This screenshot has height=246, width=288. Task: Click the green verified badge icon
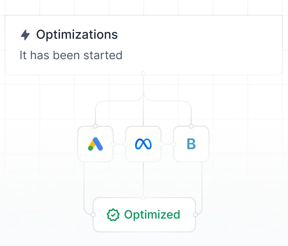coord(113,215)
